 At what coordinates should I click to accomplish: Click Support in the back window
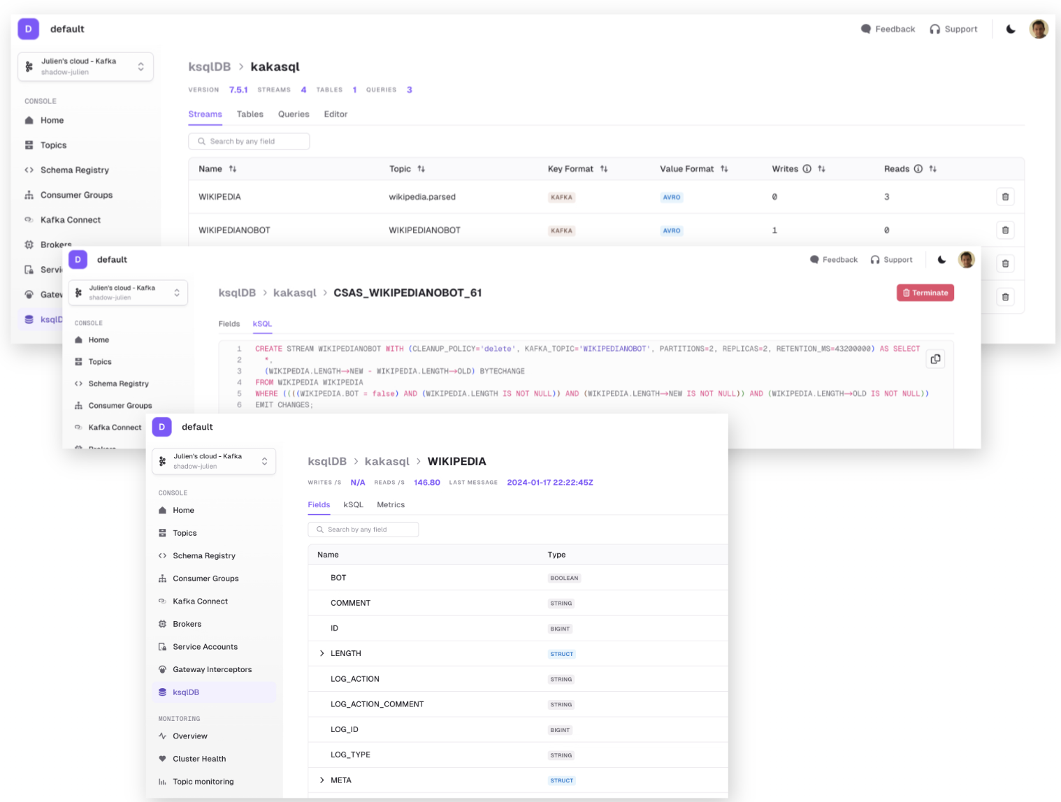pos(953,29)
